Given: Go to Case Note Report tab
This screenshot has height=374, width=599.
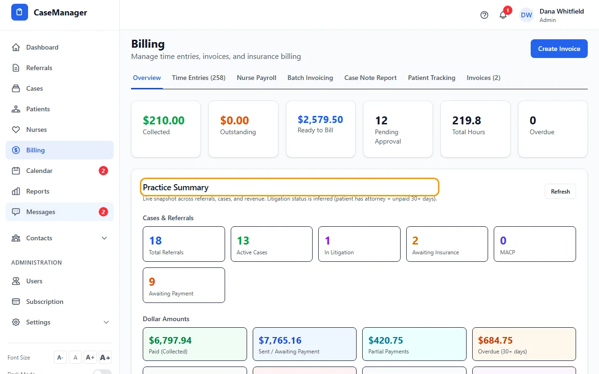Looking at the screenshot, I should point(371,78).
